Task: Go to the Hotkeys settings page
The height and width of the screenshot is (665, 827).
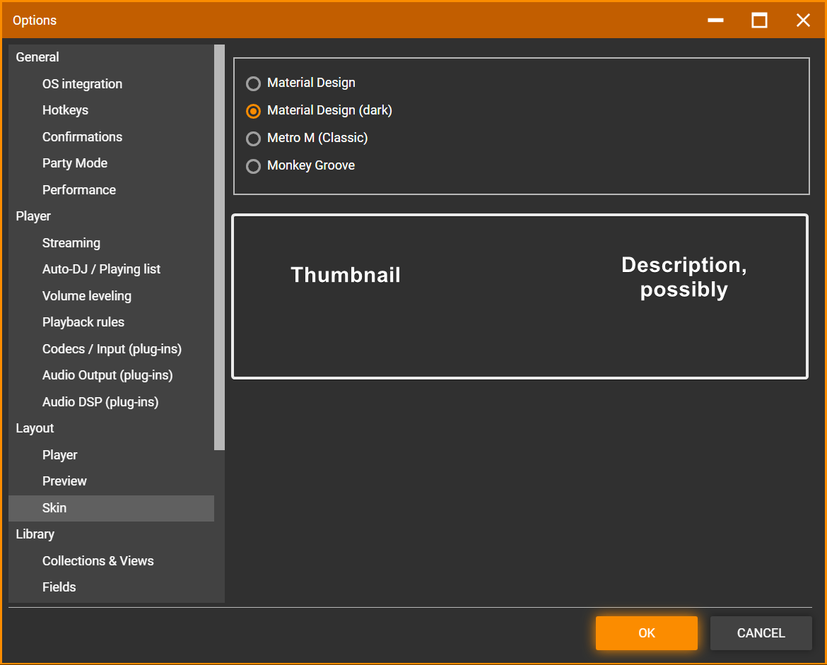Action: click(x=65, y=110)
